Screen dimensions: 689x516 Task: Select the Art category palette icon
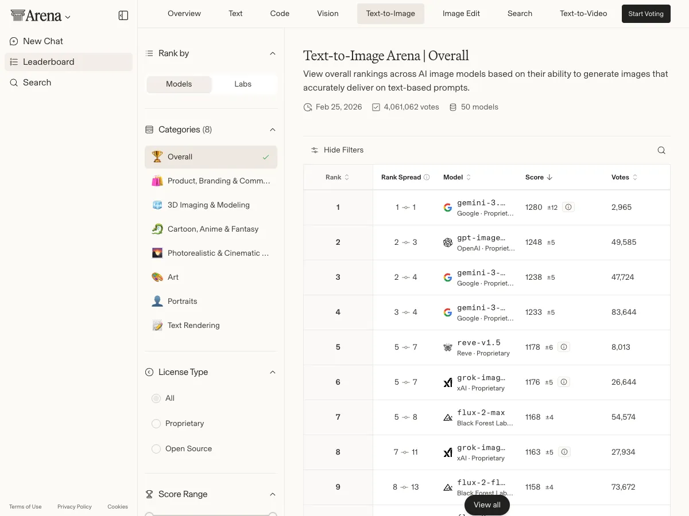(157, 277)
